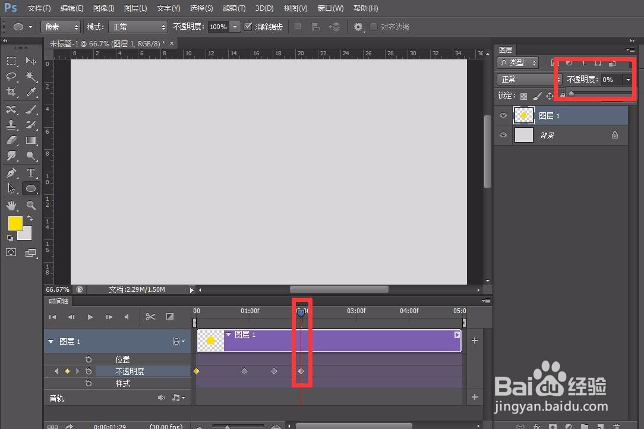
Task: Open the layer filter 类型 dropdown
Action: click(x=518, y=62)
